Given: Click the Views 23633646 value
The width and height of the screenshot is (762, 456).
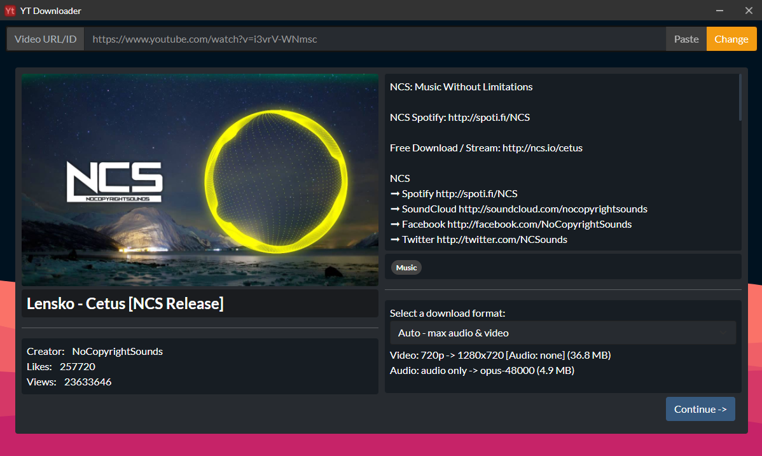Looking at the screenshot, I should (88, 382).
